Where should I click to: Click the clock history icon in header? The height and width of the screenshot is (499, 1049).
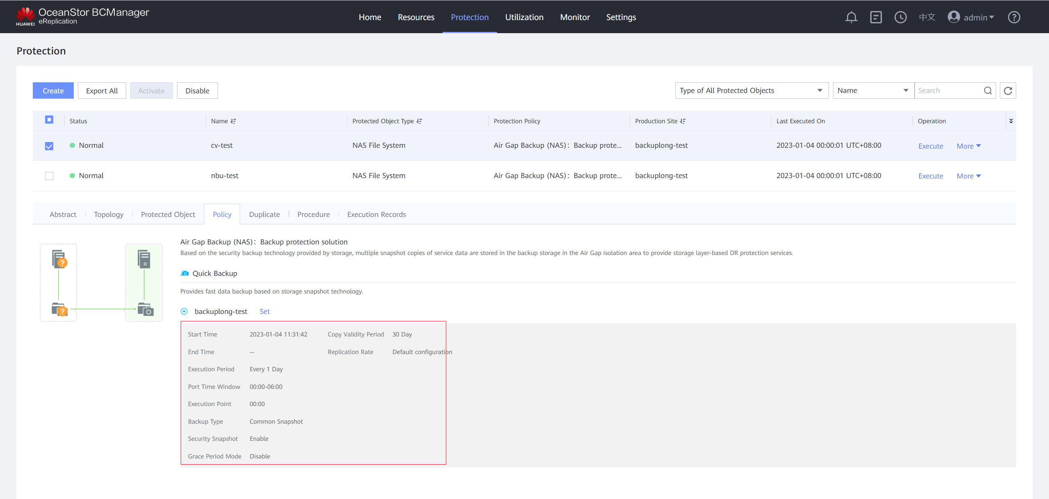(900, 17)
